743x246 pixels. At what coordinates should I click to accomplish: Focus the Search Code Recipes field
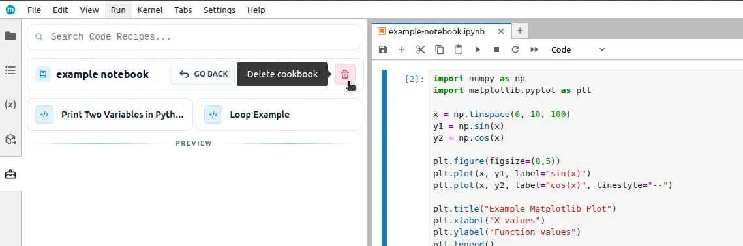pos(194,37)
